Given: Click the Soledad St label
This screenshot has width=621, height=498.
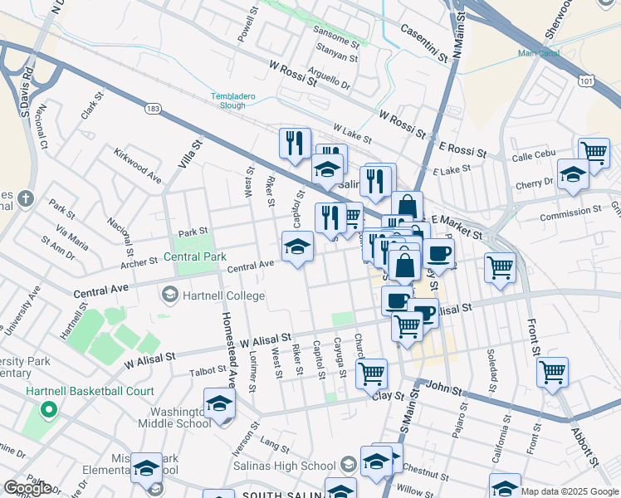Looking at the screenshot, I should (x=491, y=371).
